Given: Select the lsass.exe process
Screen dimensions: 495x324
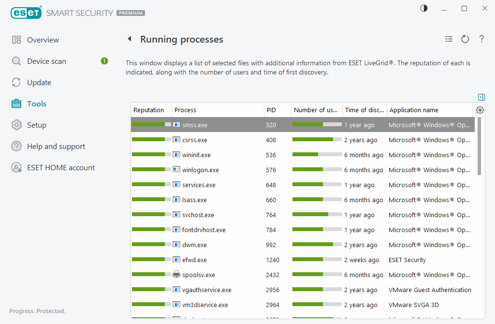Looking at the screenshot, I should [303, 200].
